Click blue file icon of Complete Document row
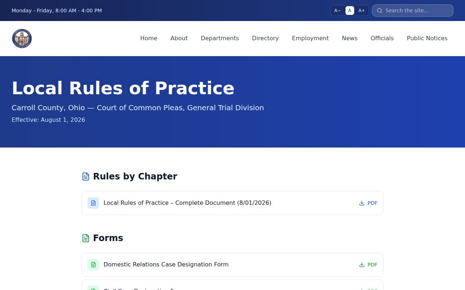This screenshot has width=465, height=290. pos(93,203)
